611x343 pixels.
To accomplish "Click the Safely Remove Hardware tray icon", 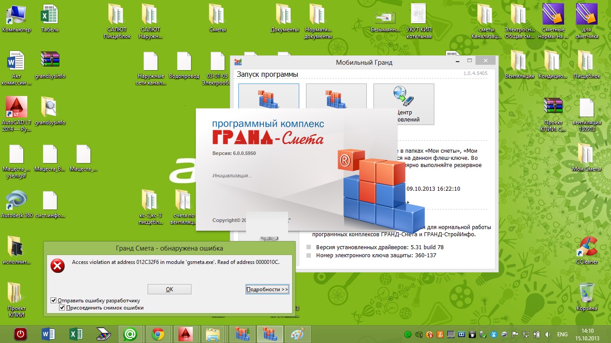I will point(483,334).
